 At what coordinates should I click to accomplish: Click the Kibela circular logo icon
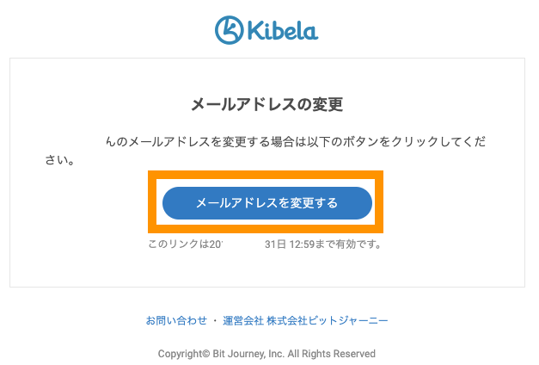(230, 28)
